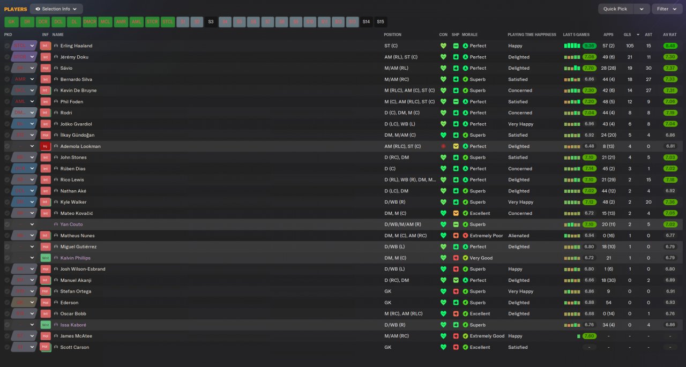Click Haaland's last 5 games form bars

(x=572, y=46)
